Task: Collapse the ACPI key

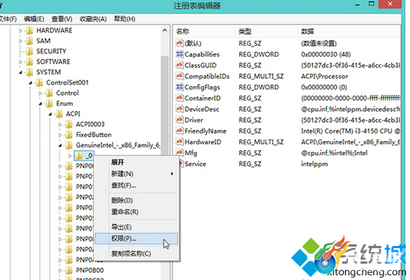Action: 50,114
